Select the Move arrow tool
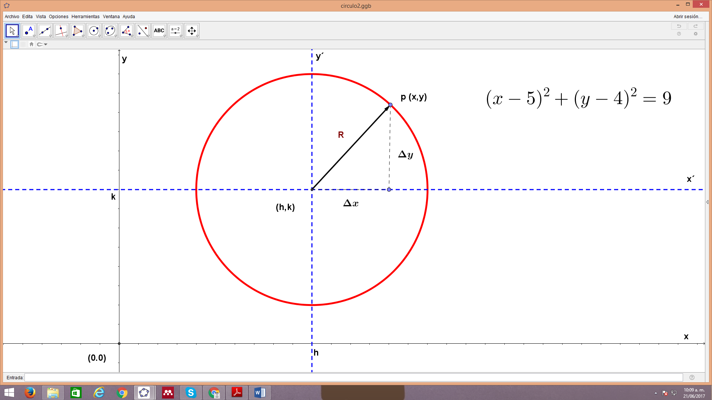 12,31
